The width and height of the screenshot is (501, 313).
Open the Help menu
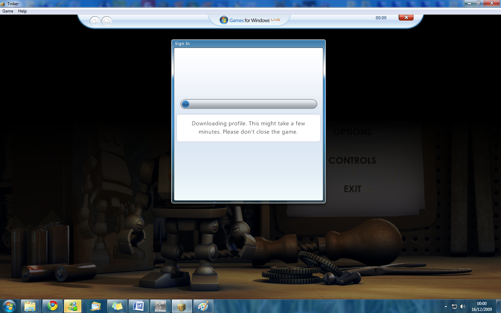point(22,11)
